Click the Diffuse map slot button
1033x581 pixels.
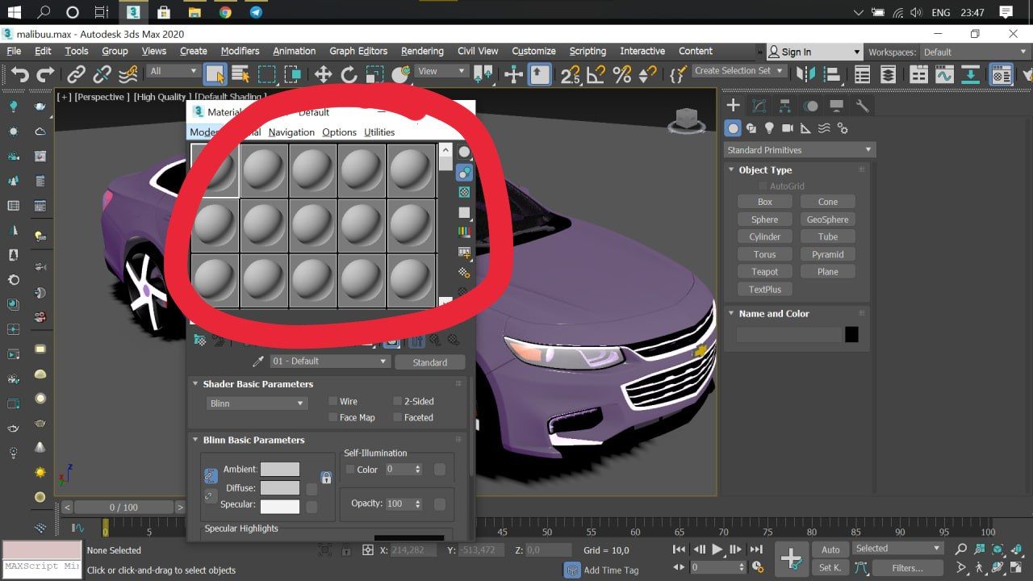312,489
